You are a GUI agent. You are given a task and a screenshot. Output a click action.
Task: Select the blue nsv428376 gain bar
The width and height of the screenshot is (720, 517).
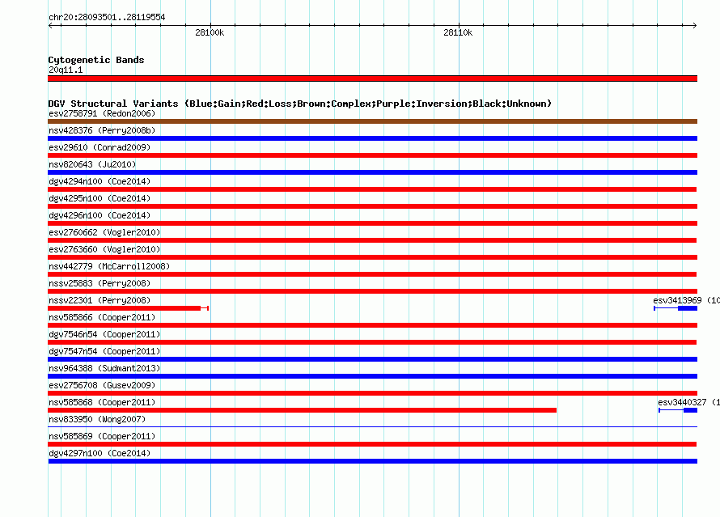coord(372,138)
